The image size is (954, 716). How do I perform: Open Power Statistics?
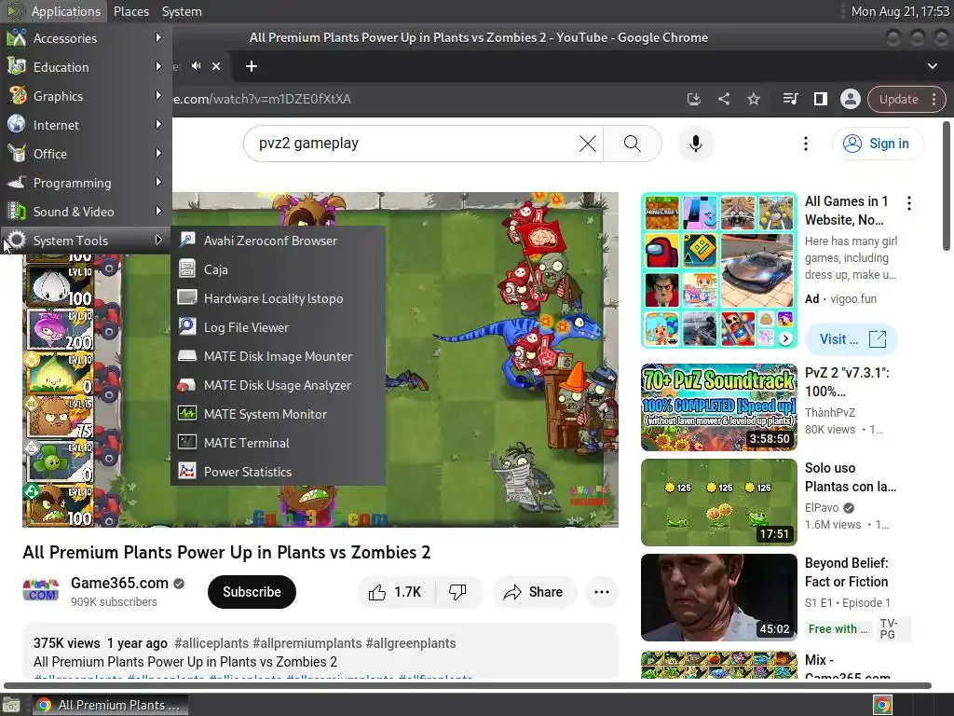click(278, 472)
